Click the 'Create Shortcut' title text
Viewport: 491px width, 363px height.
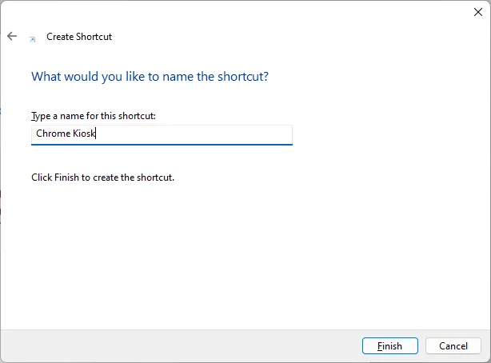[x=79, y=37]
